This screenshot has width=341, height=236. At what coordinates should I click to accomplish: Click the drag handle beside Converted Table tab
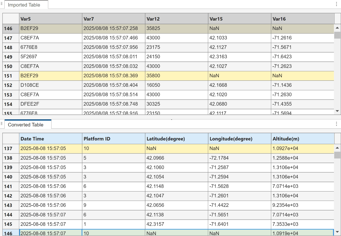pos(2,123)
